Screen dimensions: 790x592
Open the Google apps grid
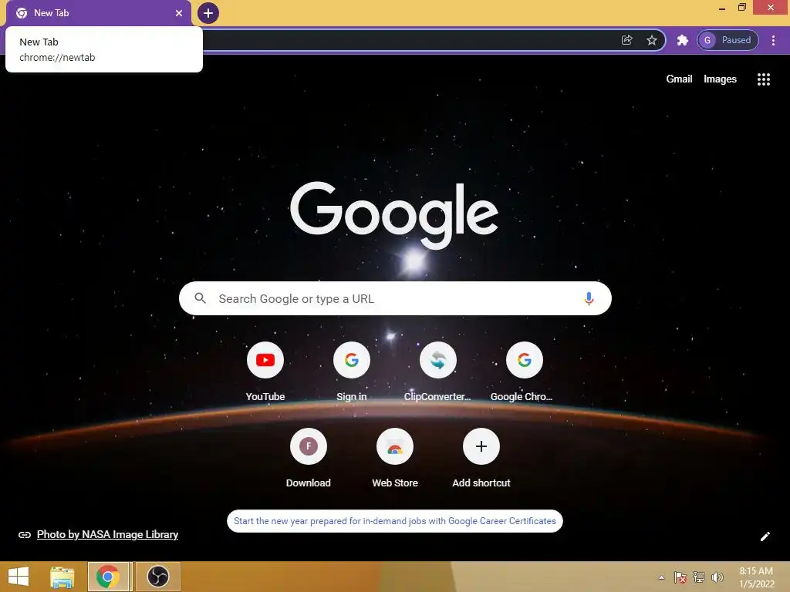pyautogui.click(x=763, y=79)
